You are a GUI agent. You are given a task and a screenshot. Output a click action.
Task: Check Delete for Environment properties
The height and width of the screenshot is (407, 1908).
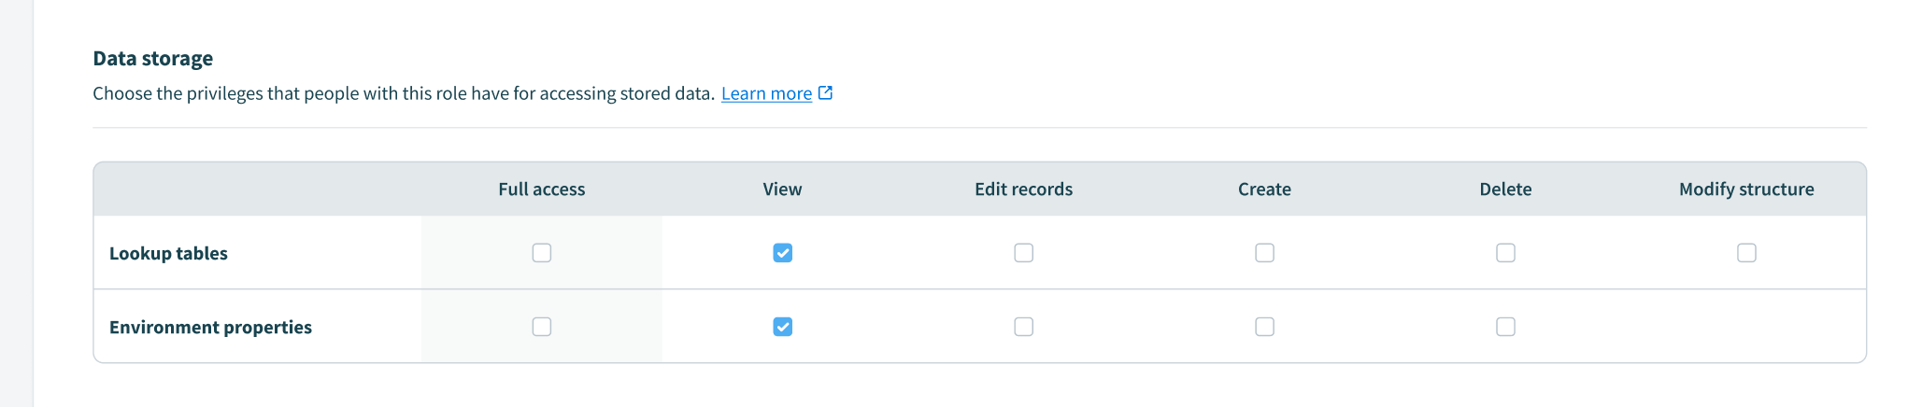(x=1505, y=327)
